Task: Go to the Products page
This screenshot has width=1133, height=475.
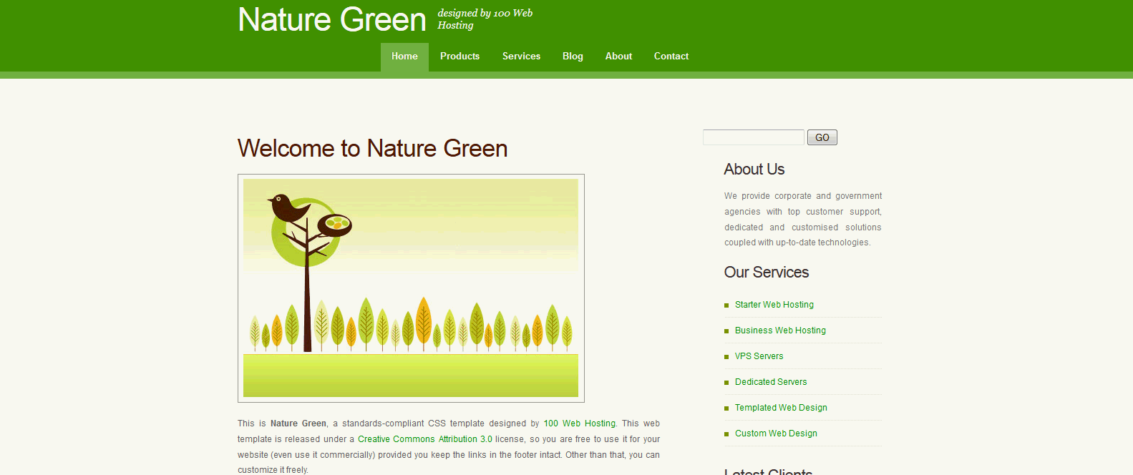Action: tap(459, 57)
